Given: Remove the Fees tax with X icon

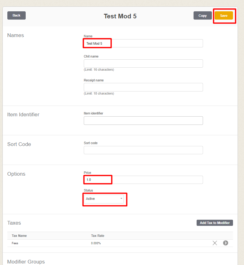Looking at the screenshot, I should tap(215, 243).
